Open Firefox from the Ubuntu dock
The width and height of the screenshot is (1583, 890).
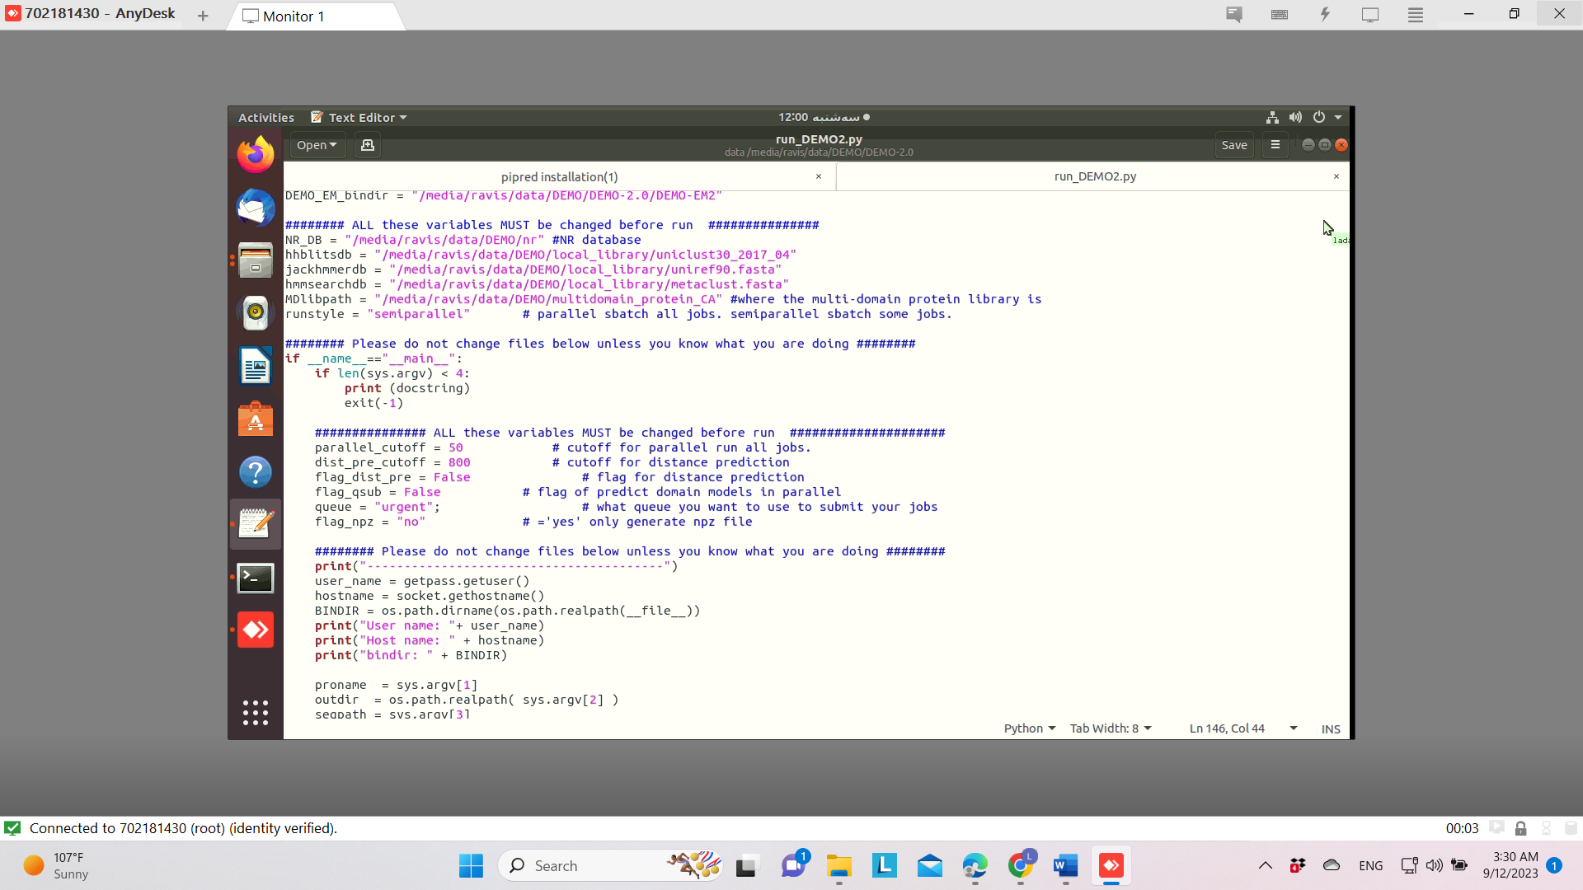coord(256,155)
